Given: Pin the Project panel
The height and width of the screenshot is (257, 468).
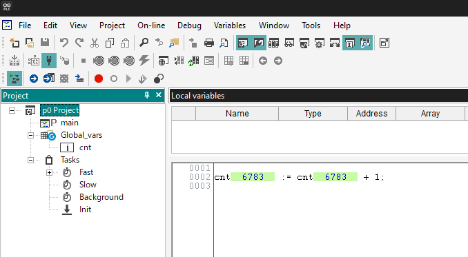Looking at the screenshot, I should coord(146,95).
